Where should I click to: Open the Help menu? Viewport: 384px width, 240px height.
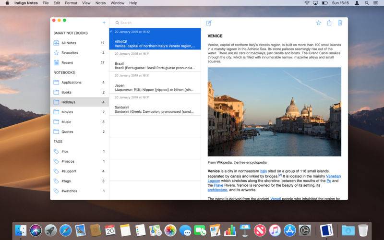(133, 3)
